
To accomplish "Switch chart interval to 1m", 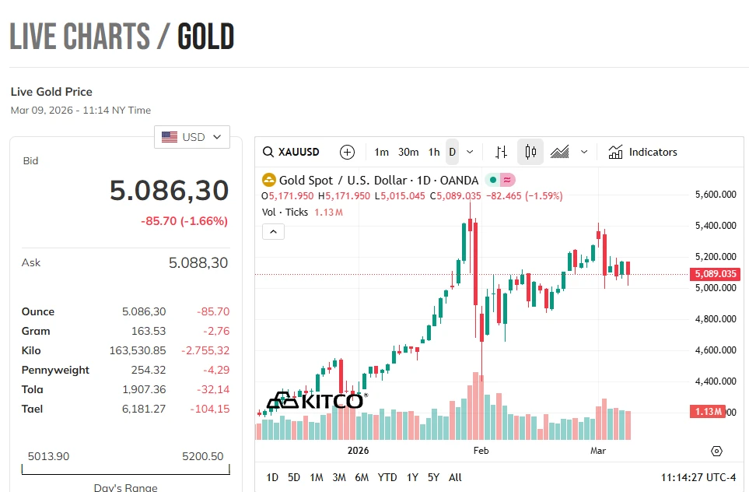I will click(381, 152).
